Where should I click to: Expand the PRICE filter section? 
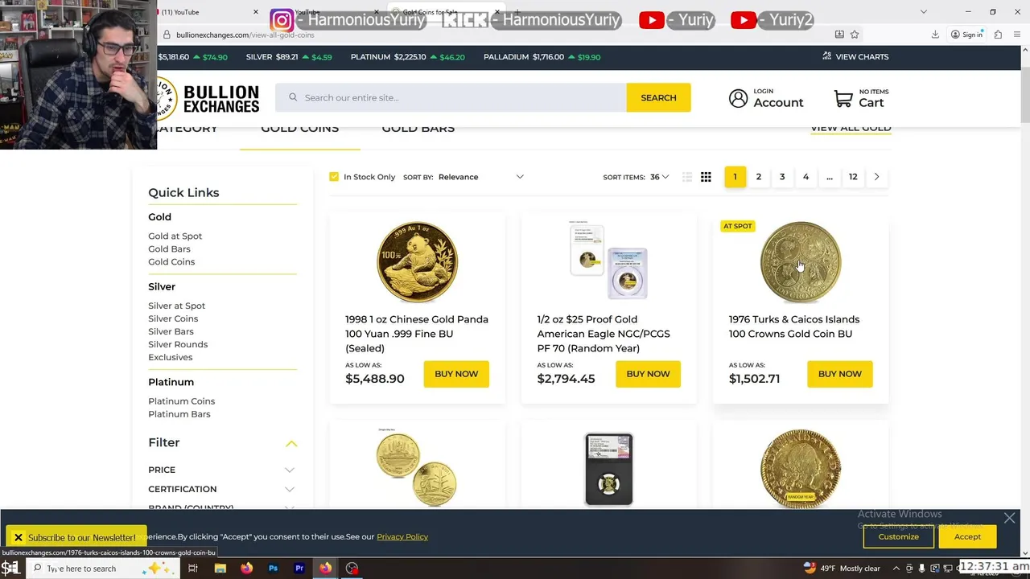[222, 470]
